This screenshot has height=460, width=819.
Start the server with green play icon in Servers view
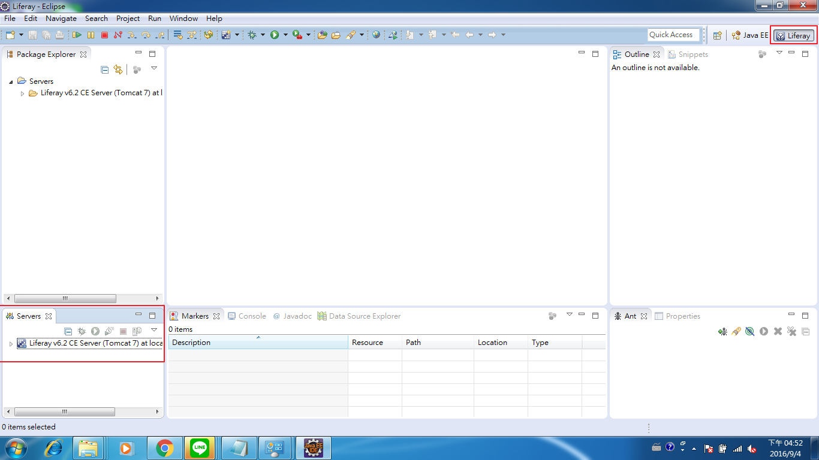coord(95,331)
